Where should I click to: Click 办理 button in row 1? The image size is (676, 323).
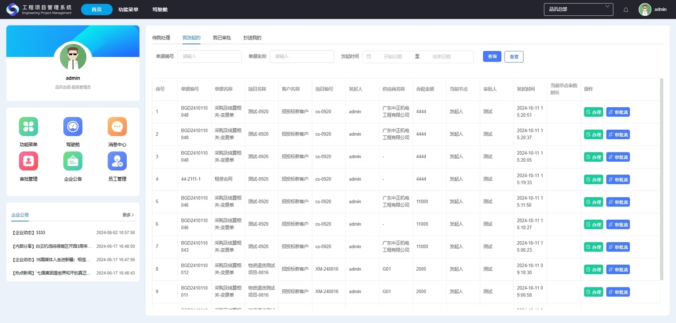click(593, 112)
